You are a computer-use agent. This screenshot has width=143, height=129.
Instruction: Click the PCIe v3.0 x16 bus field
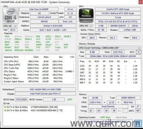[x=118, y=22]
